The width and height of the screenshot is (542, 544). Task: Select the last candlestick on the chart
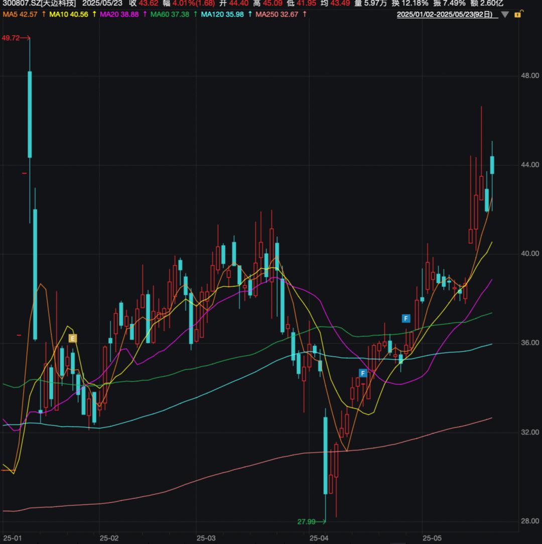tap(492, 165)
